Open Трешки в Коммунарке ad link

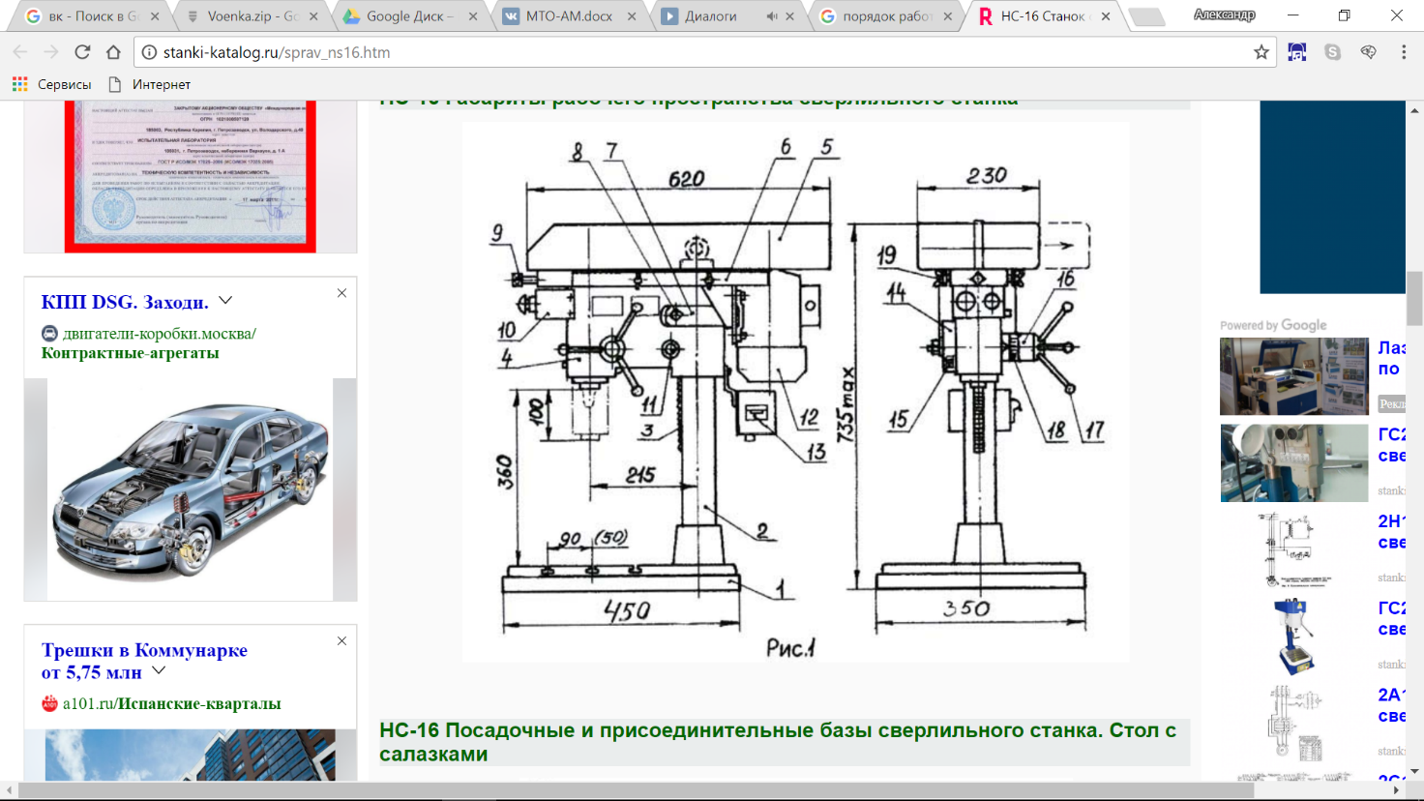144,661
